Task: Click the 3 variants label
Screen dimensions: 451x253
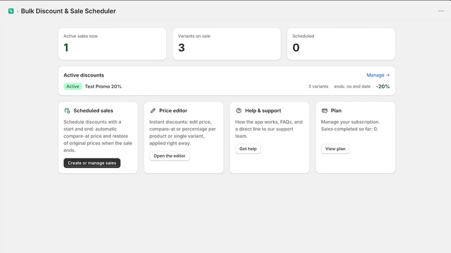Action: pos(318,87)
